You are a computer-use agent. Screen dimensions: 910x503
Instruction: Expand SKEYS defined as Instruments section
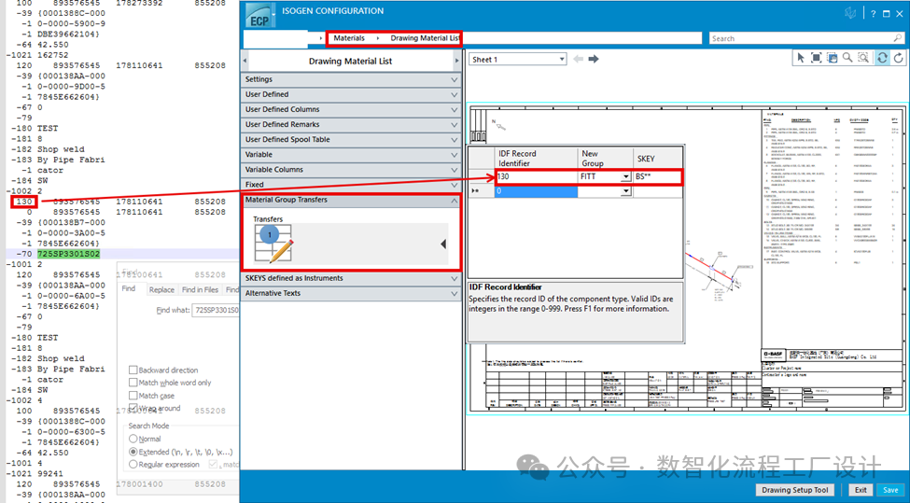click(351, 278)
